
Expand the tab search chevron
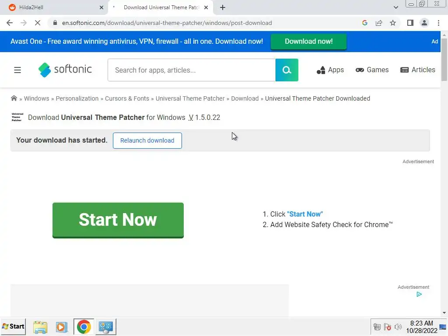click(x=395, y=7)
